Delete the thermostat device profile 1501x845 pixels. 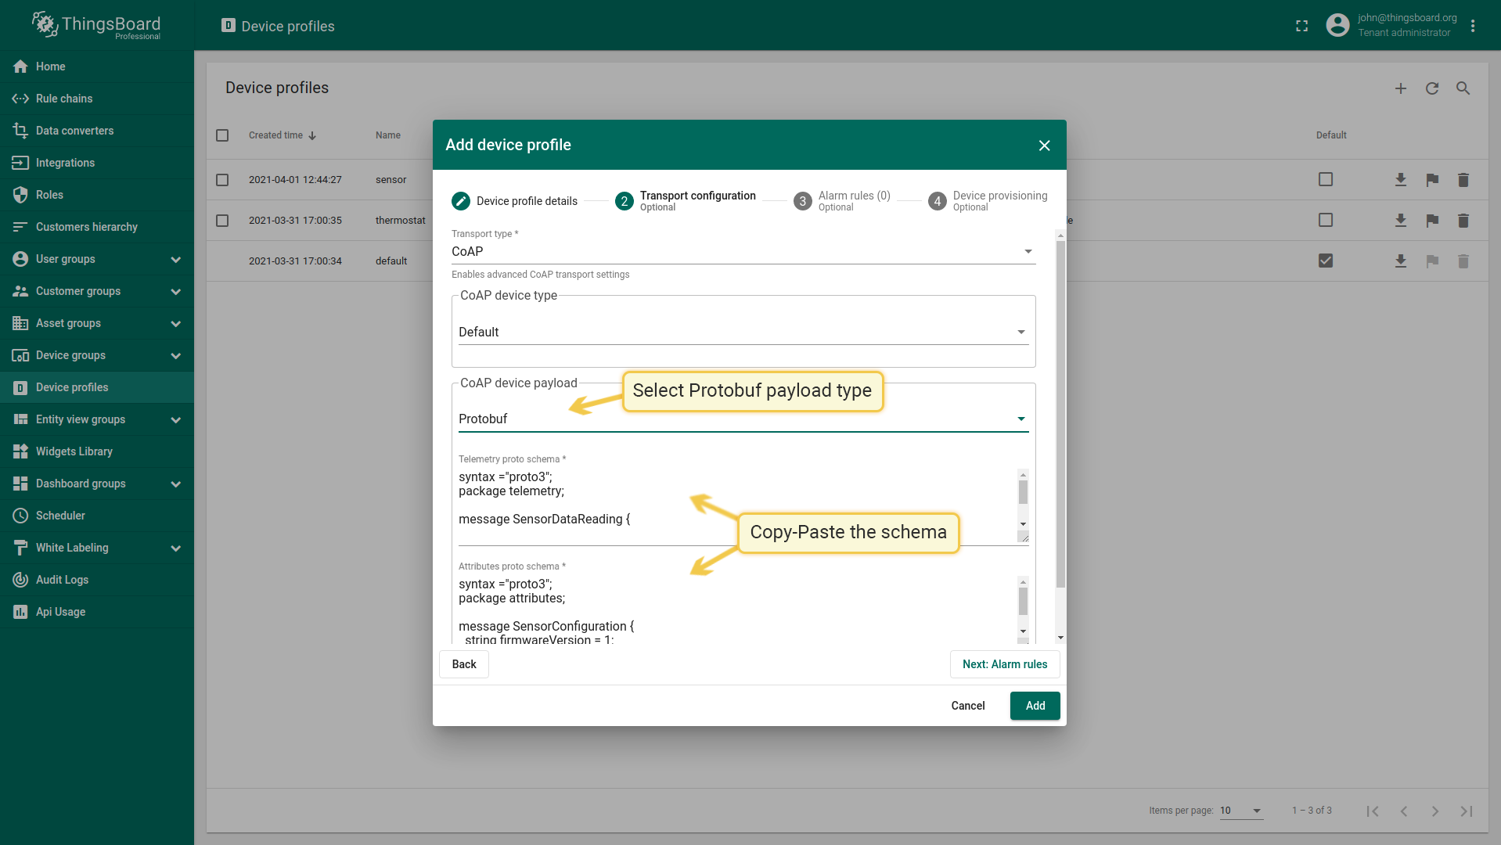pyautogui.click(x=1463, y=221)
